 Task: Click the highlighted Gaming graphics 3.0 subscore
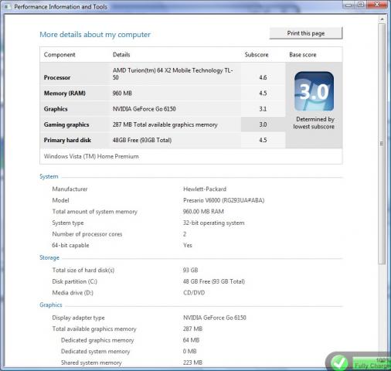[263, 124]
